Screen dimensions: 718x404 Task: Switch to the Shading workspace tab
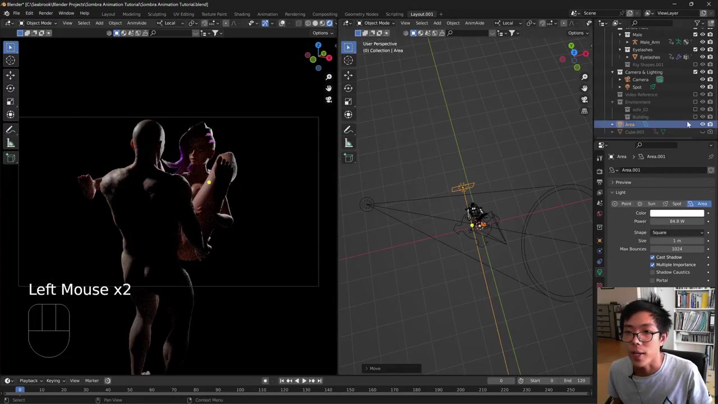242,14
